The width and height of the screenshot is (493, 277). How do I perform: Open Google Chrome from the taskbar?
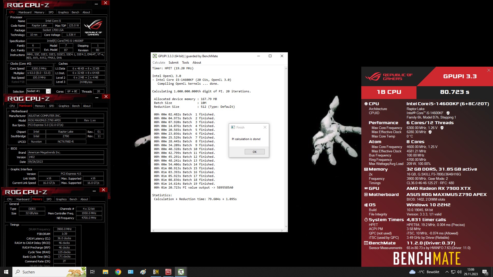tap(118, 272)
